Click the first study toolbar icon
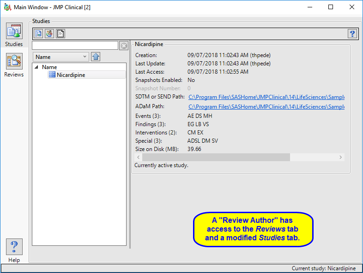 [x=38, y=34]
